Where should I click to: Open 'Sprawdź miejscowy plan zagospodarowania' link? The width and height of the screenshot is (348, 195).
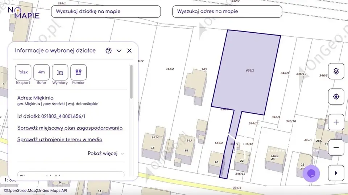[x=70, y=128]
